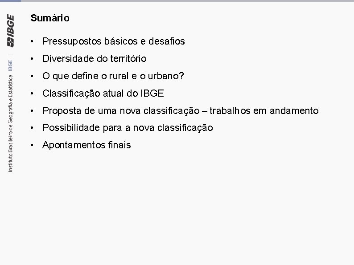The image size is (354, 265).
Task: Click bullet dot beside Pressupostos básicos
Action: coord(32,41)
